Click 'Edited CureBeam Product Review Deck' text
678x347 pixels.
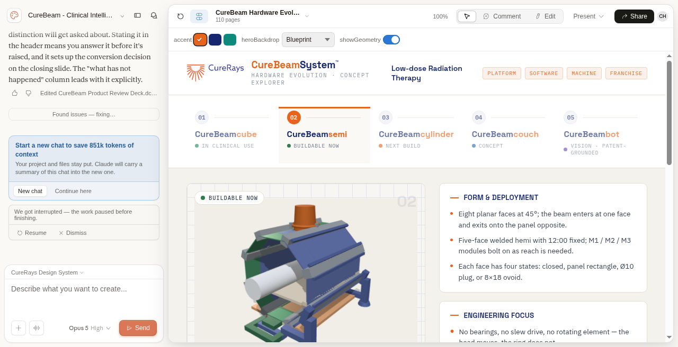tap(99, 93)
